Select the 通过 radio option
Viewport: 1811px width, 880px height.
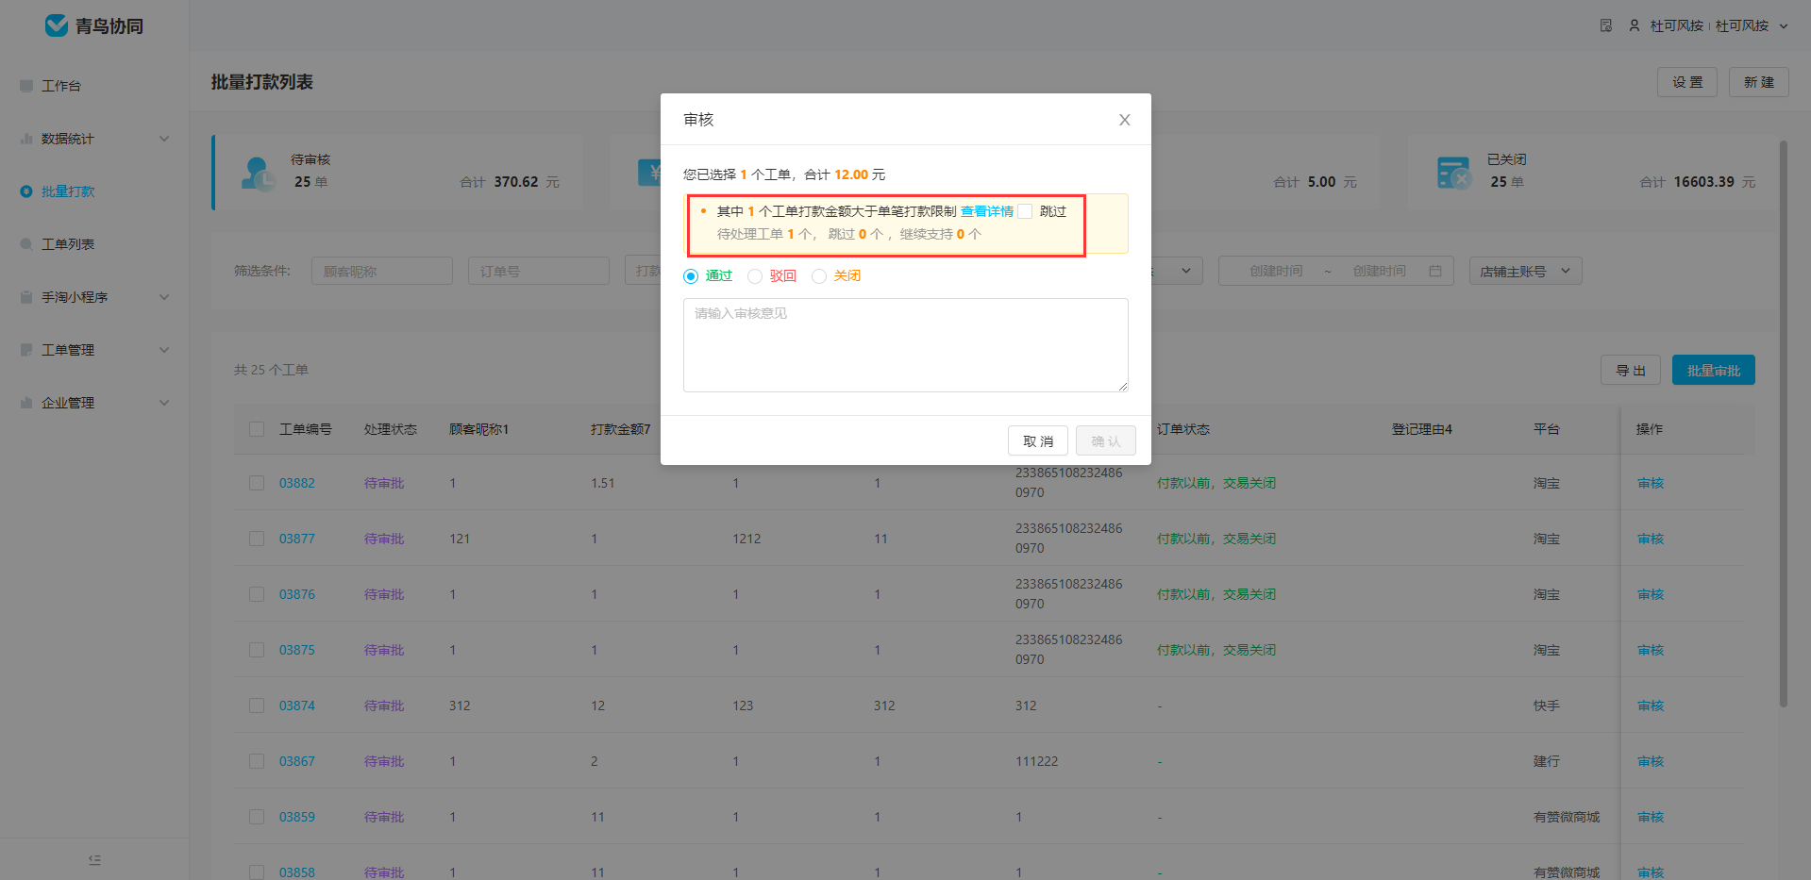tap(691, 276)
